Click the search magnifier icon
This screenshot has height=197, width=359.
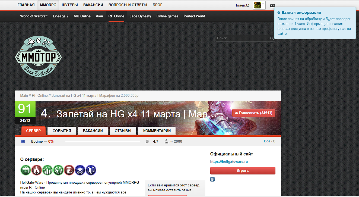[x=272, y=38]
